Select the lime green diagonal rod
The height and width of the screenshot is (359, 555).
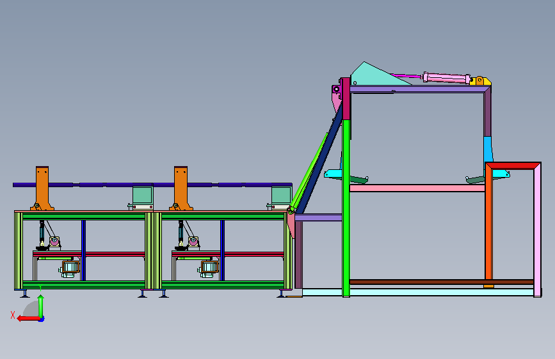point(309,172)
